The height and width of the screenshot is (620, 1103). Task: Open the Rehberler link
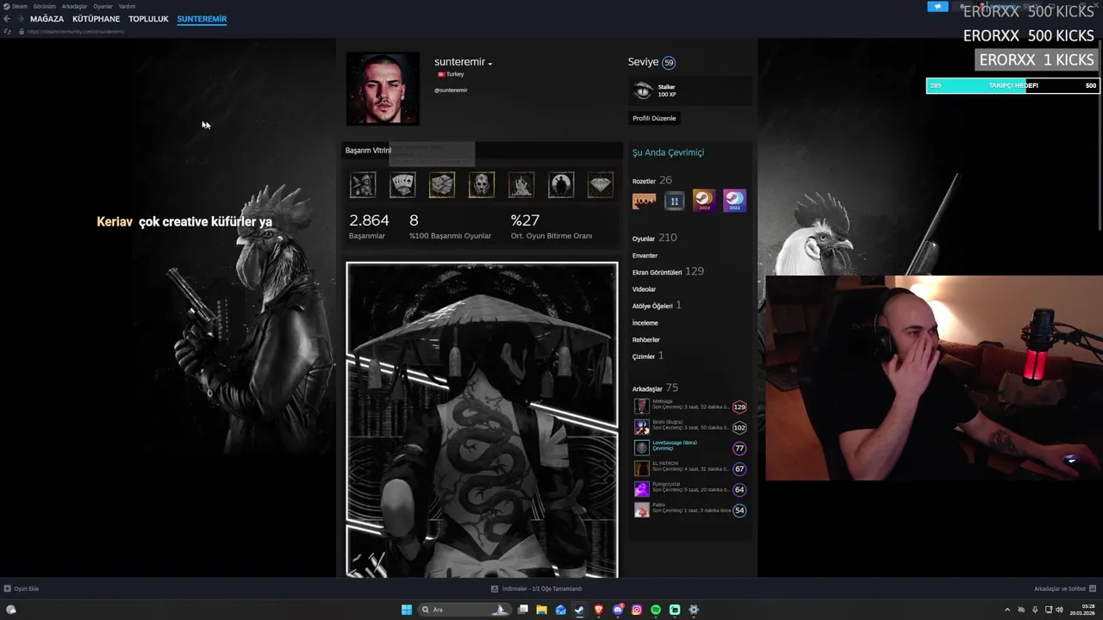(645, 340)
